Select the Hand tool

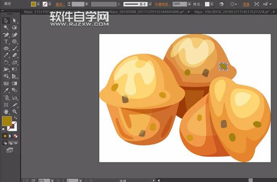pyautogui.click(x=6, y=112)
